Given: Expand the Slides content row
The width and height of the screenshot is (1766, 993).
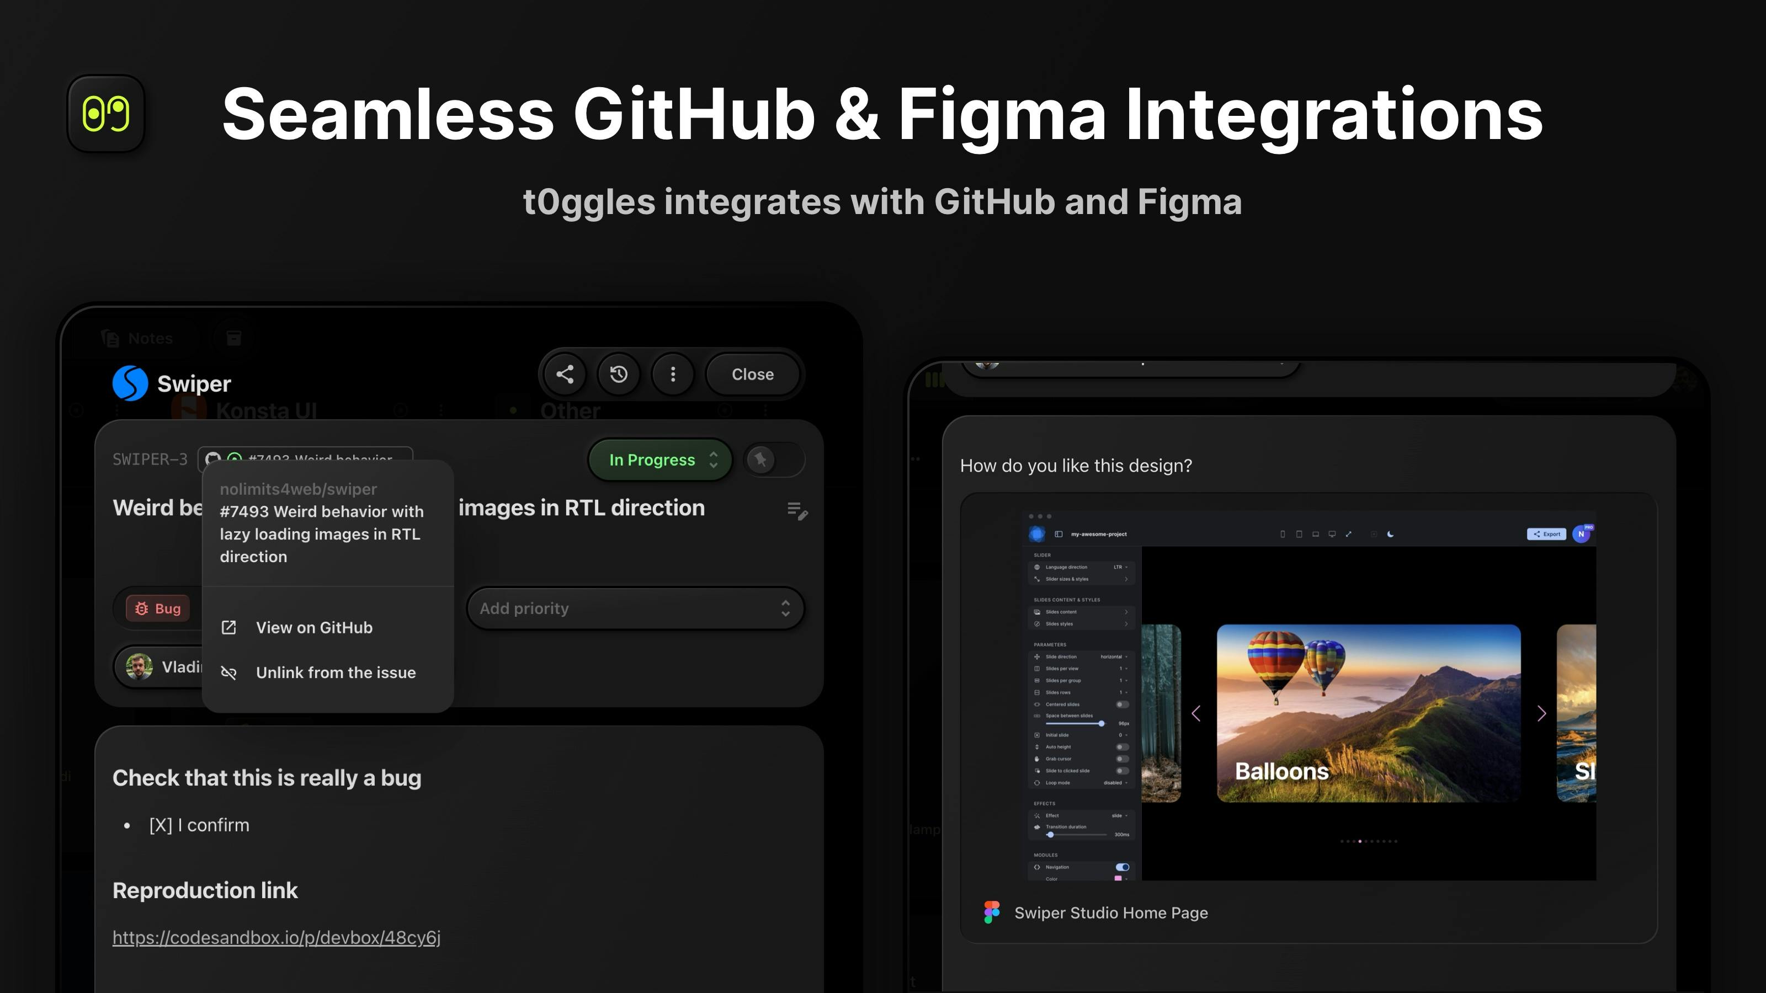Looking at the screenshot, I should 1081,612.
